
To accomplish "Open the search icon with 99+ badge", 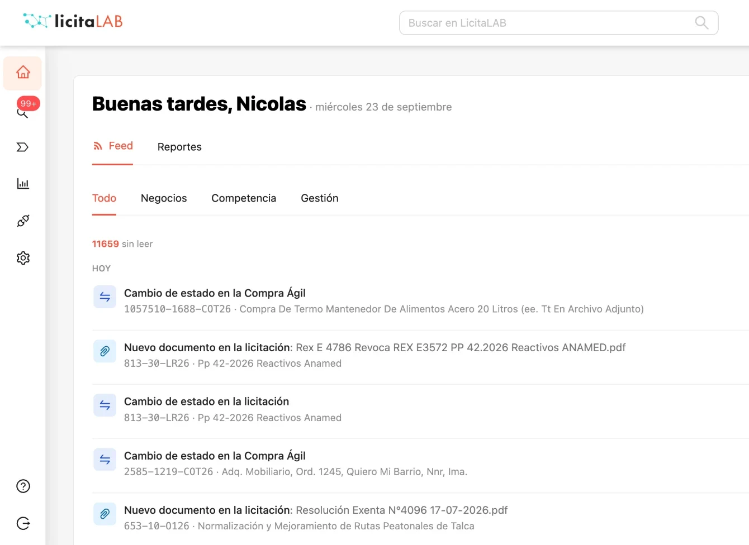I will (x=22, y=113).
